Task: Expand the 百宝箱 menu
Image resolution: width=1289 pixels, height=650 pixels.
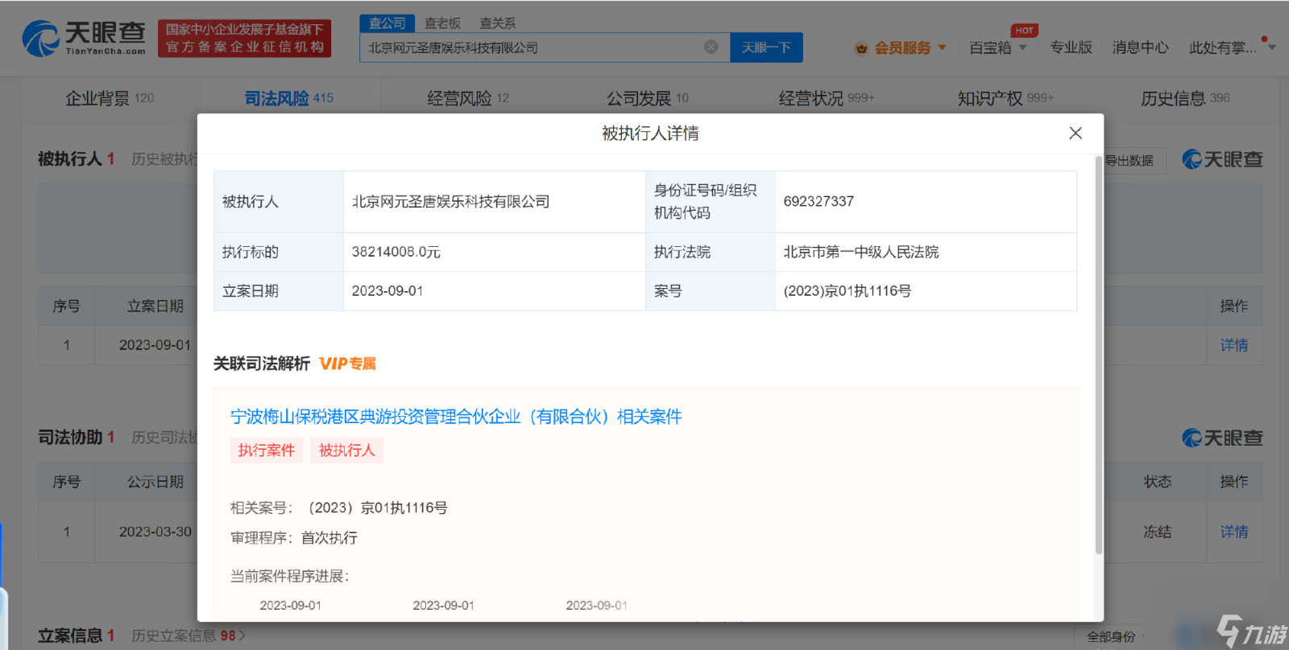Action: (997, 47)
